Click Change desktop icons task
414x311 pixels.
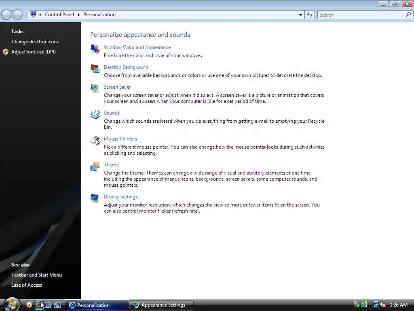(35, 42)
